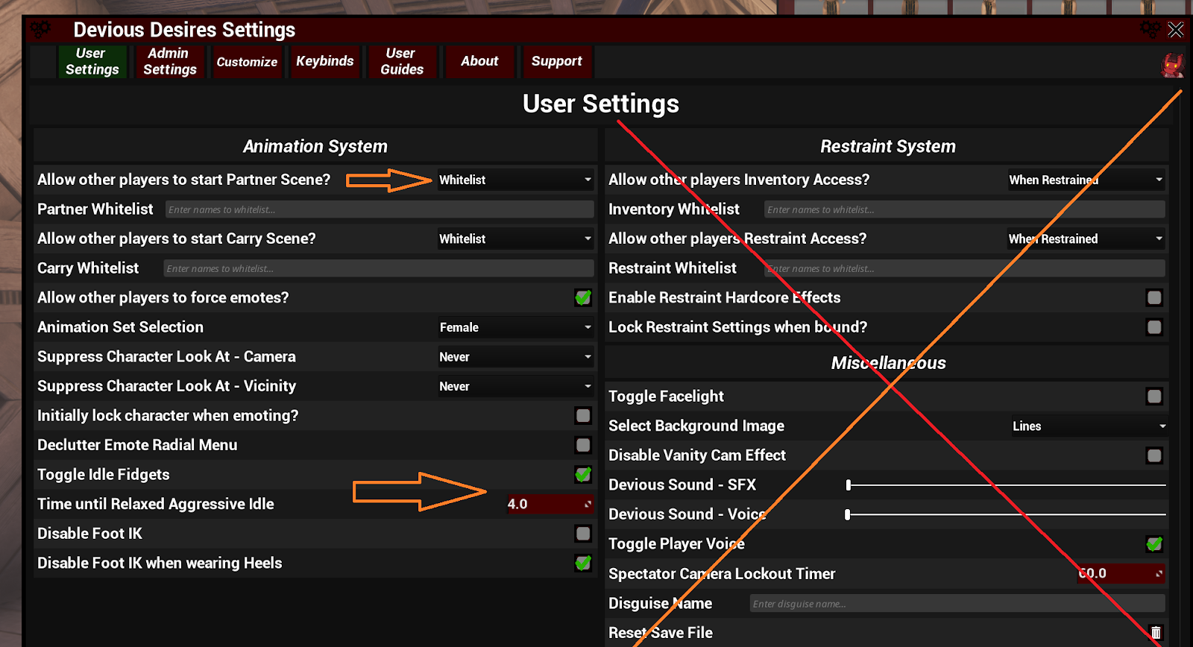The width and height of the screenshot is (1193, 647).
Task: Open the Restraint Access dropdown
Action: point(1086,239)
